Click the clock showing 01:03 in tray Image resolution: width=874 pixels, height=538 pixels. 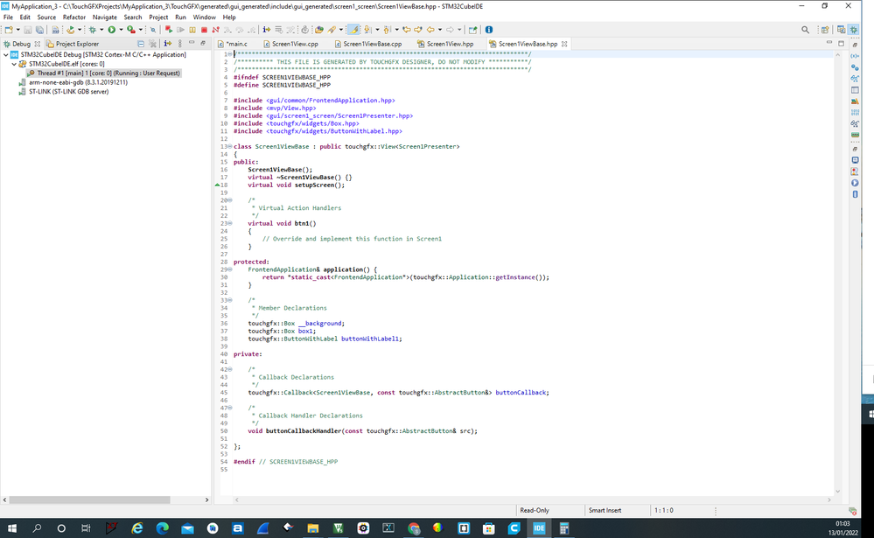tap(843, 523)
